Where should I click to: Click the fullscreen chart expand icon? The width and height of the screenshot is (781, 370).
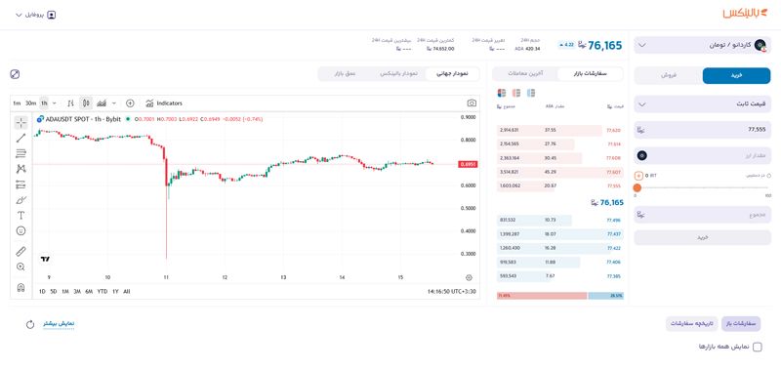tap(15, 74)
